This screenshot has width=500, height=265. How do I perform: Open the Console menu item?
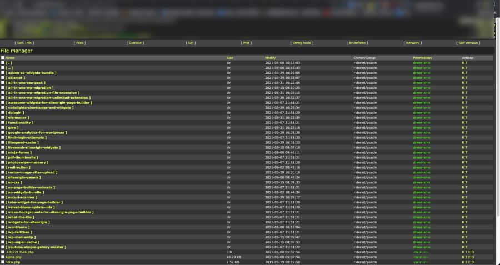135,43
